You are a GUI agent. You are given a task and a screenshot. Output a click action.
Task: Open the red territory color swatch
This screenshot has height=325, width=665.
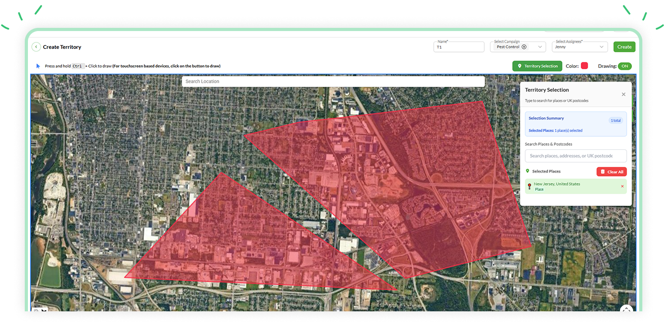pos(584,66)
